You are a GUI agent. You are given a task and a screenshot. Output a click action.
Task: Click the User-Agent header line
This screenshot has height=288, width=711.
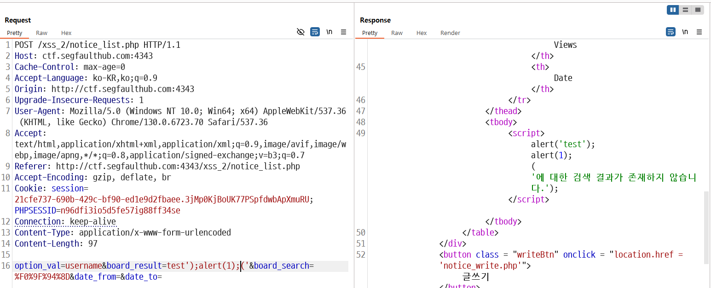(x=180, y=117)
